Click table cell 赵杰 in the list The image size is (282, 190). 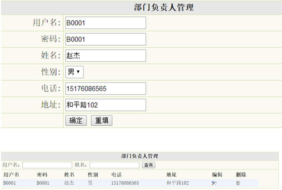(x=69, y=183)
